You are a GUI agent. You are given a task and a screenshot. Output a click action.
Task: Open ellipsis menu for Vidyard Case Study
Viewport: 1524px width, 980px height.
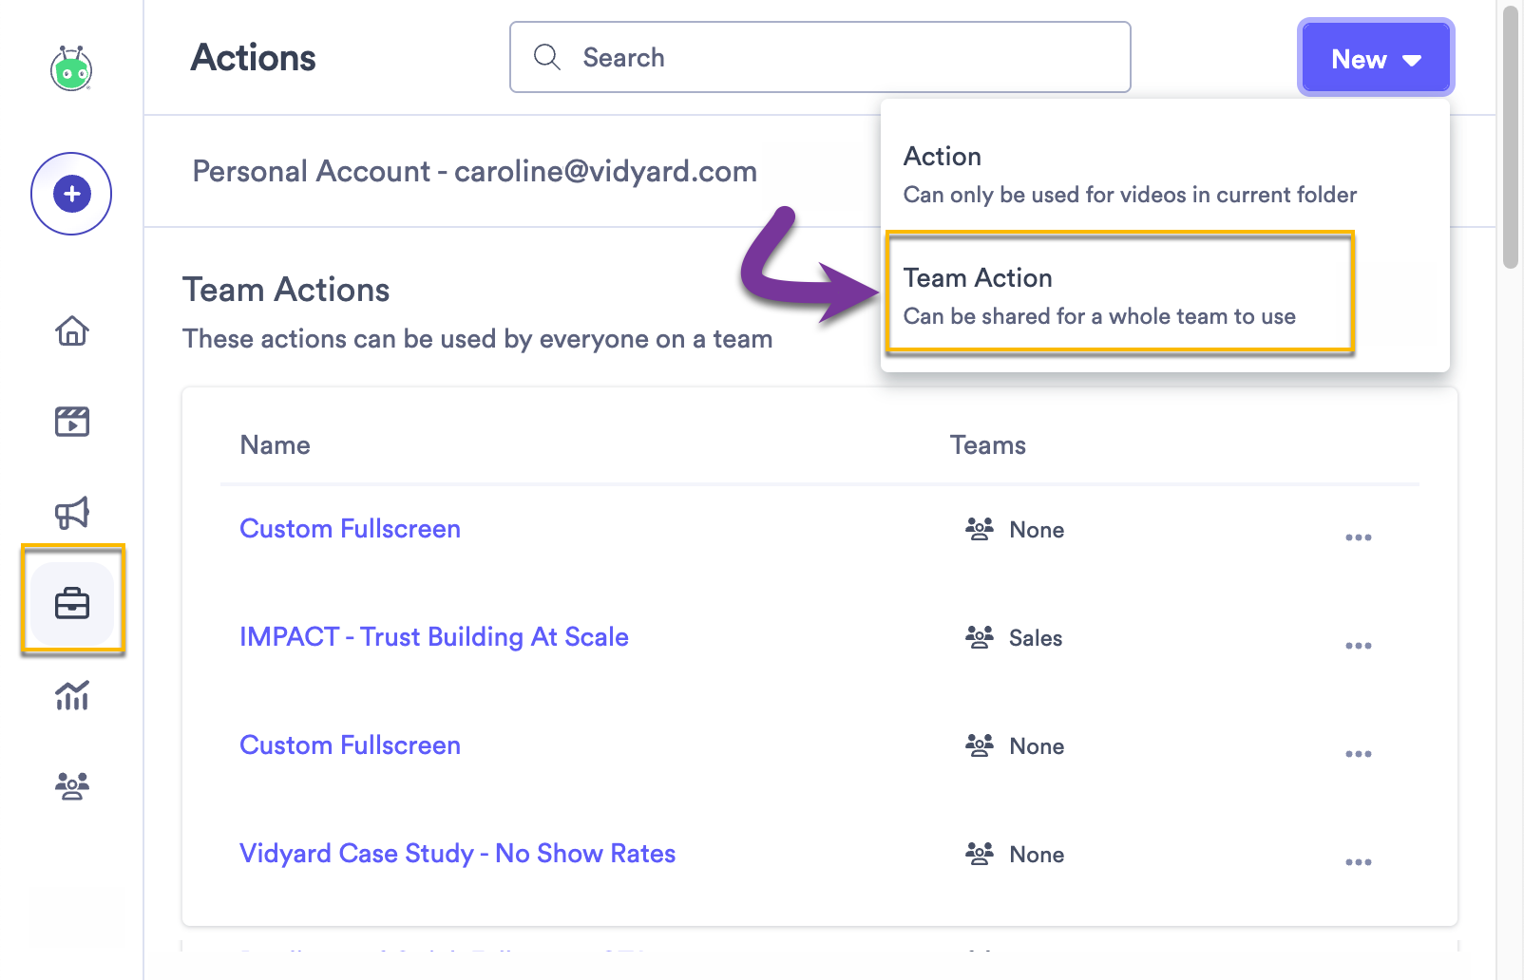pyautogui.click(x=1359, y=861)
